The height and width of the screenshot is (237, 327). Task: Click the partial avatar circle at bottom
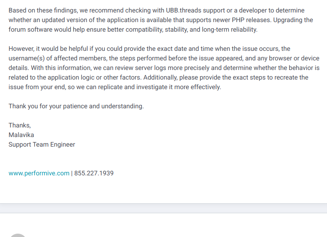click(17, 235)
